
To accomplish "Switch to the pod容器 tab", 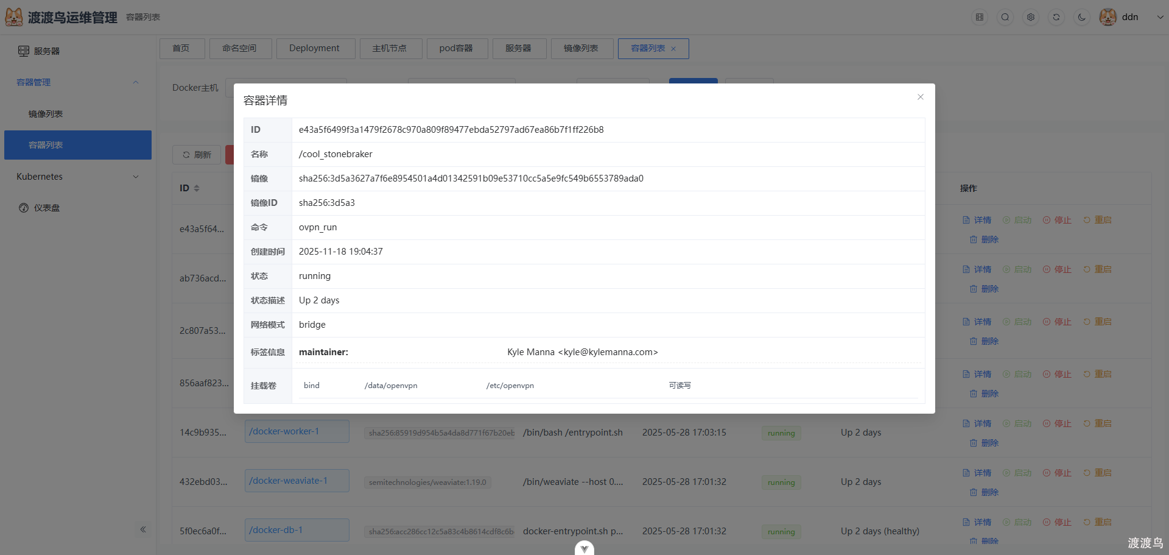I will click(x=457, y=48).
